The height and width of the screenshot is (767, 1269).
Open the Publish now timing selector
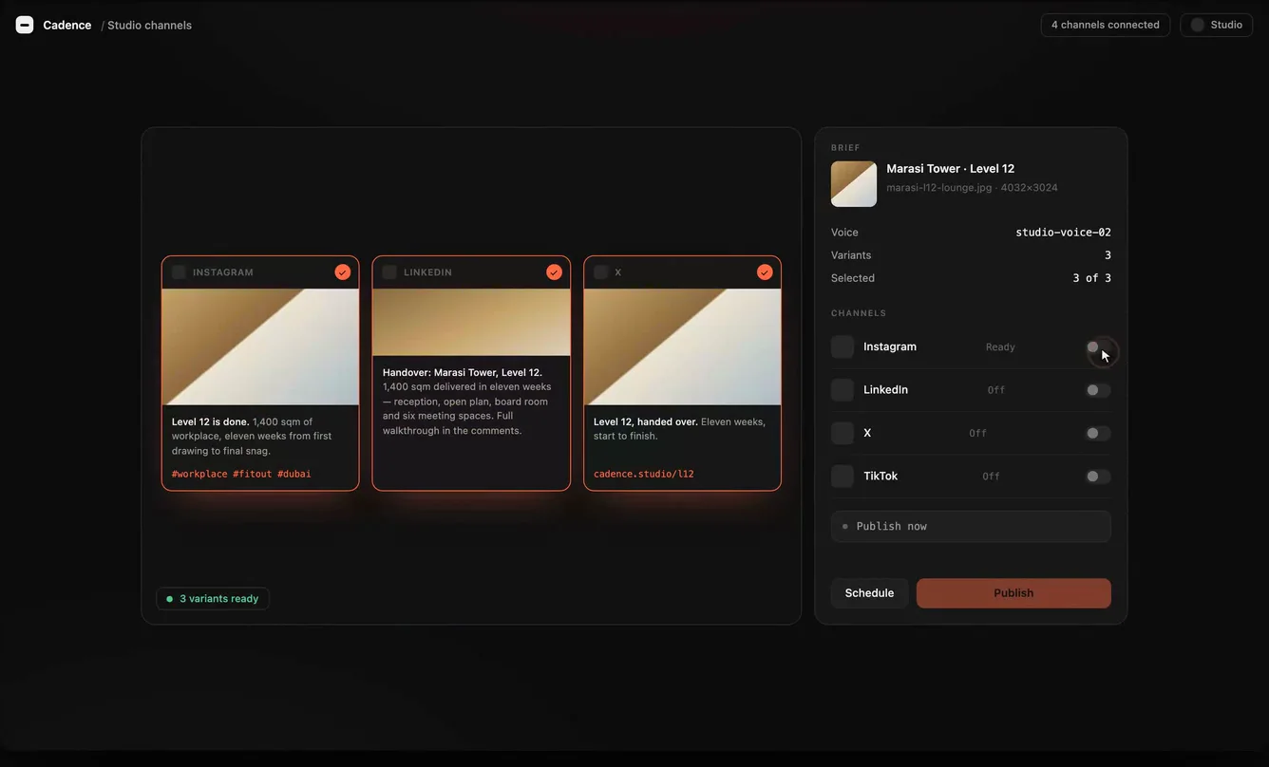[971, 527]
